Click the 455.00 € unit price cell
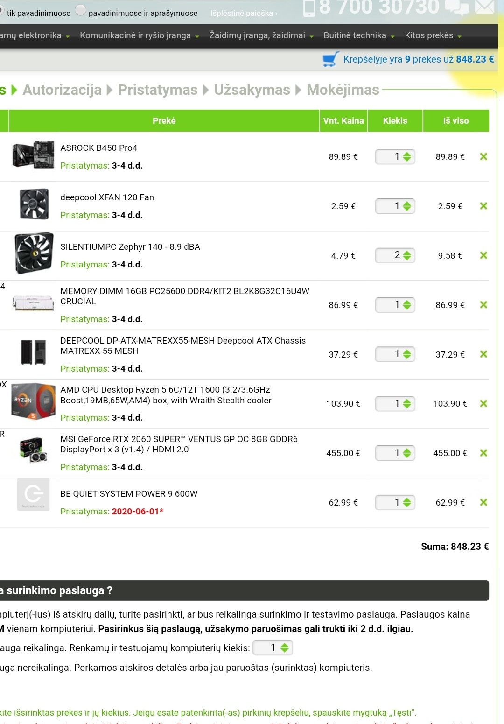The height and width of the screenshot is (724, 504). 343,453
